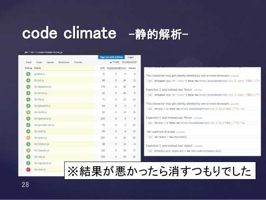
Task: Sort by the Duplication column header
Action: tap(113, 68)
